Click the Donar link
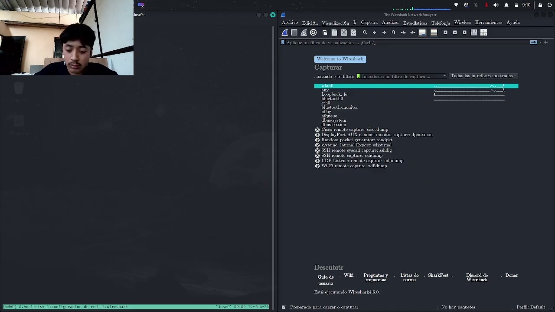The height and width of the screenshot is (312, 555). pyautogui.click(x=512, y=275)
